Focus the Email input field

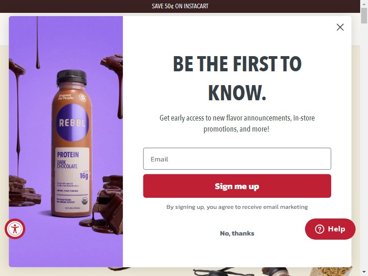point(237,159)
